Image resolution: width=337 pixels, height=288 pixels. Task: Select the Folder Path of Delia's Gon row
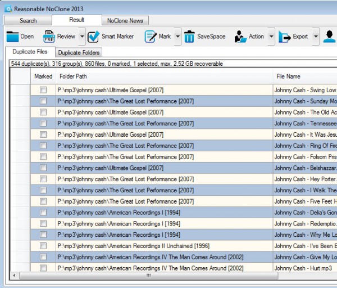pos(165,213)
